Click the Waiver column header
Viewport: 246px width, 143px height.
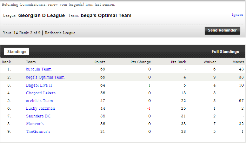pos(210,62)
